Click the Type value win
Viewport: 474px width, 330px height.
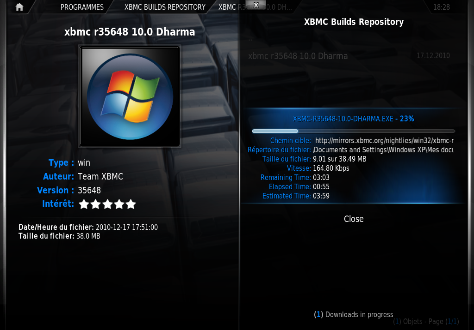tap(84, 163)
